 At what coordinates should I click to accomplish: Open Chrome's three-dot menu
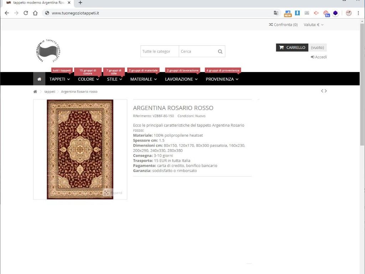[x=358, y=13]
